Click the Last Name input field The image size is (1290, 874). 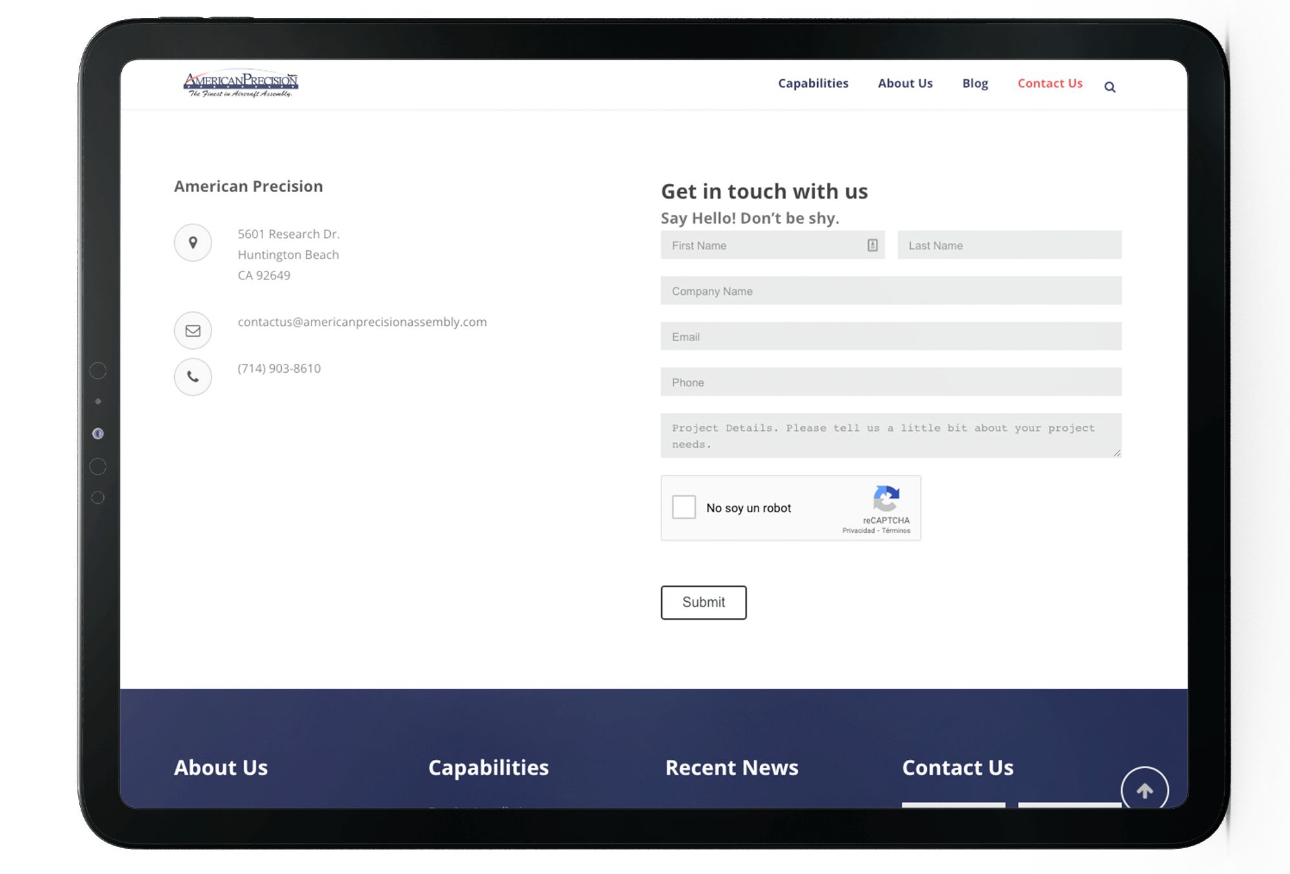1009,245
